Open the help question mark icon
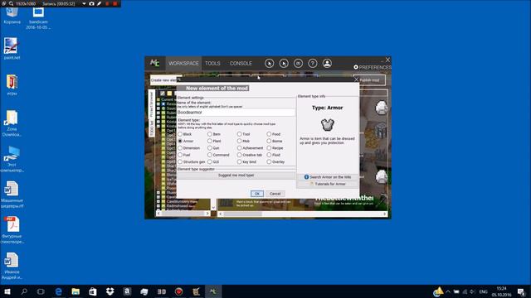531x298 pixels. point(313,64)
